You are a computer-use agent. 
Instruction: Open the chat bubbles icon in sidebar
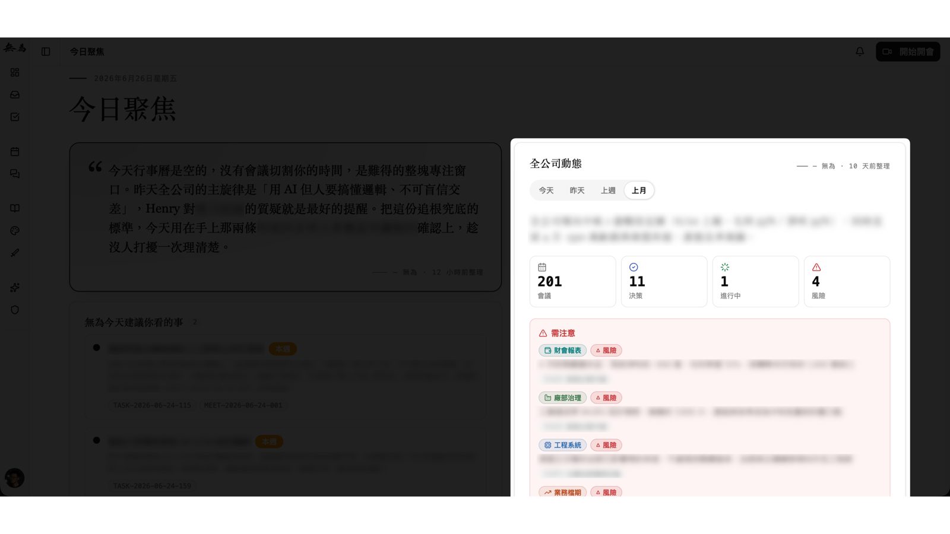(15, 174)
